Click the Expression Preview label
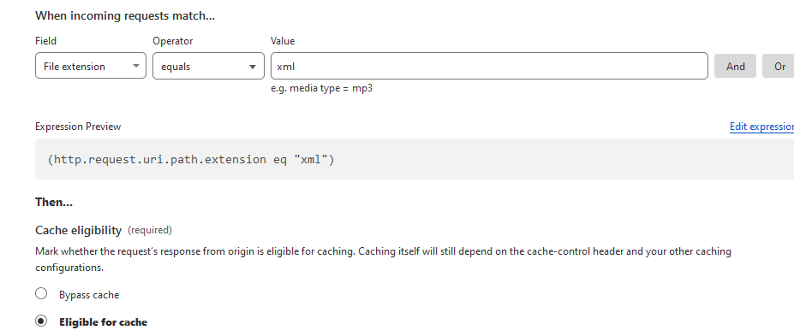 [x=78, y=127]
